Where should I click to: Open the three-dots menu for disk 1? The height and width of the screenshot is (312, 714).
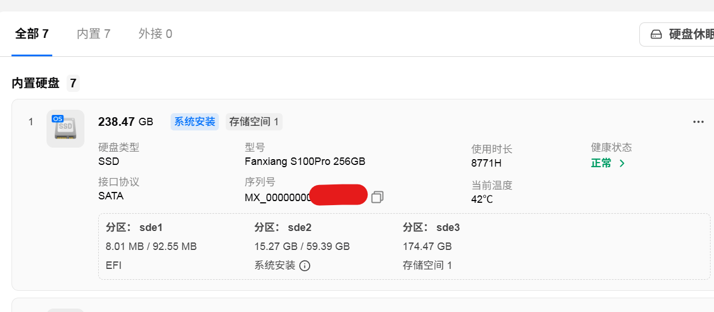pos(698,122)
